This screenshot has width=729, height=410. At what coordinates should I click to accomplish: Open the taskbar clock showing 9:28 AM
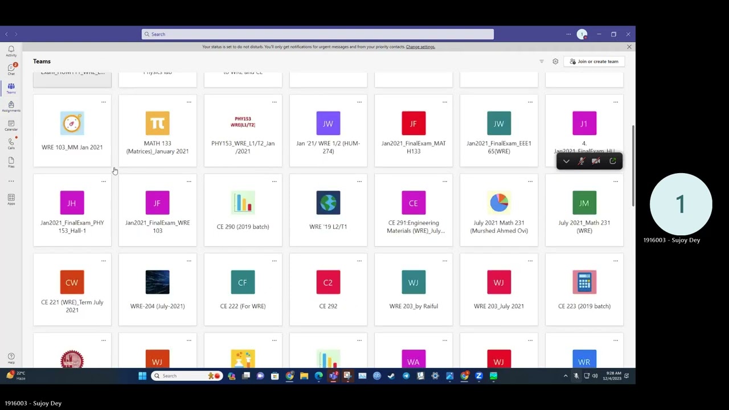613,376
